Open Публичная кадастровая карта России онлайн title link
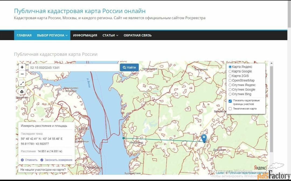The image size is (291, 181). point(80,11)
